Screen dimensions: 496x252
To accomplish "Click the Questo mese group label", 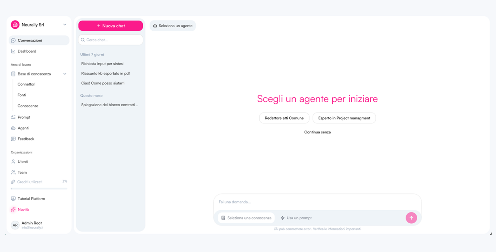I will [91, 96].
